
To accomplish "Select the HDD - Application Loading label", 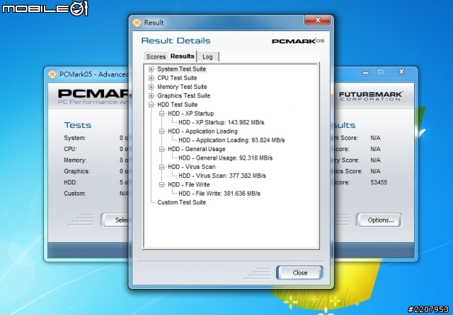I will pyautogui.click(x=203, y=131).
